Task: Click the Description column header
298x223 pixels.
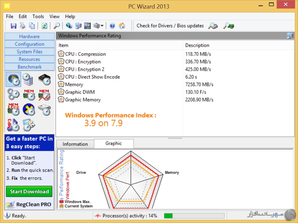Action: 239,45
